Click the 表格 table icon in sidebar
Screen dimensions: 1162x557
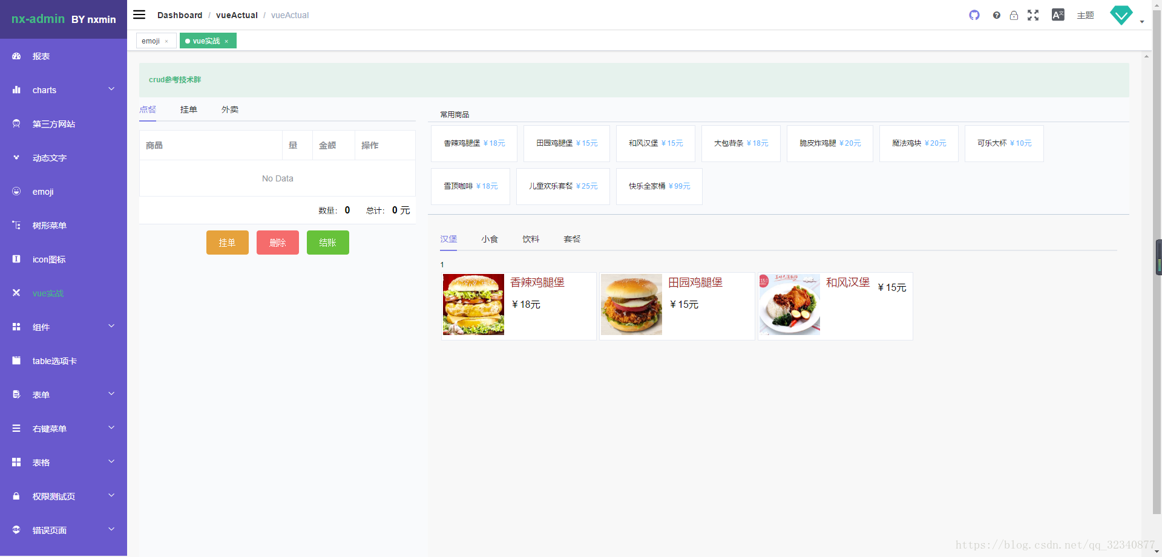[16, 463]
